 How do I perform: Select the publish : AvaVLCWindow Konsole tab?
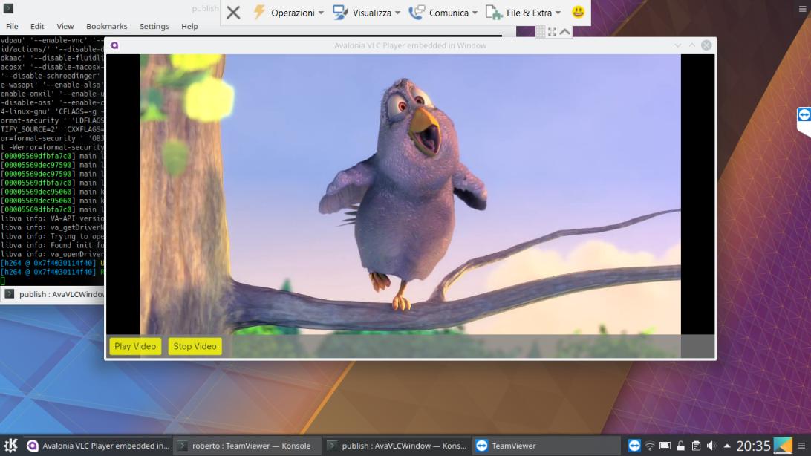tap(53, 294)
